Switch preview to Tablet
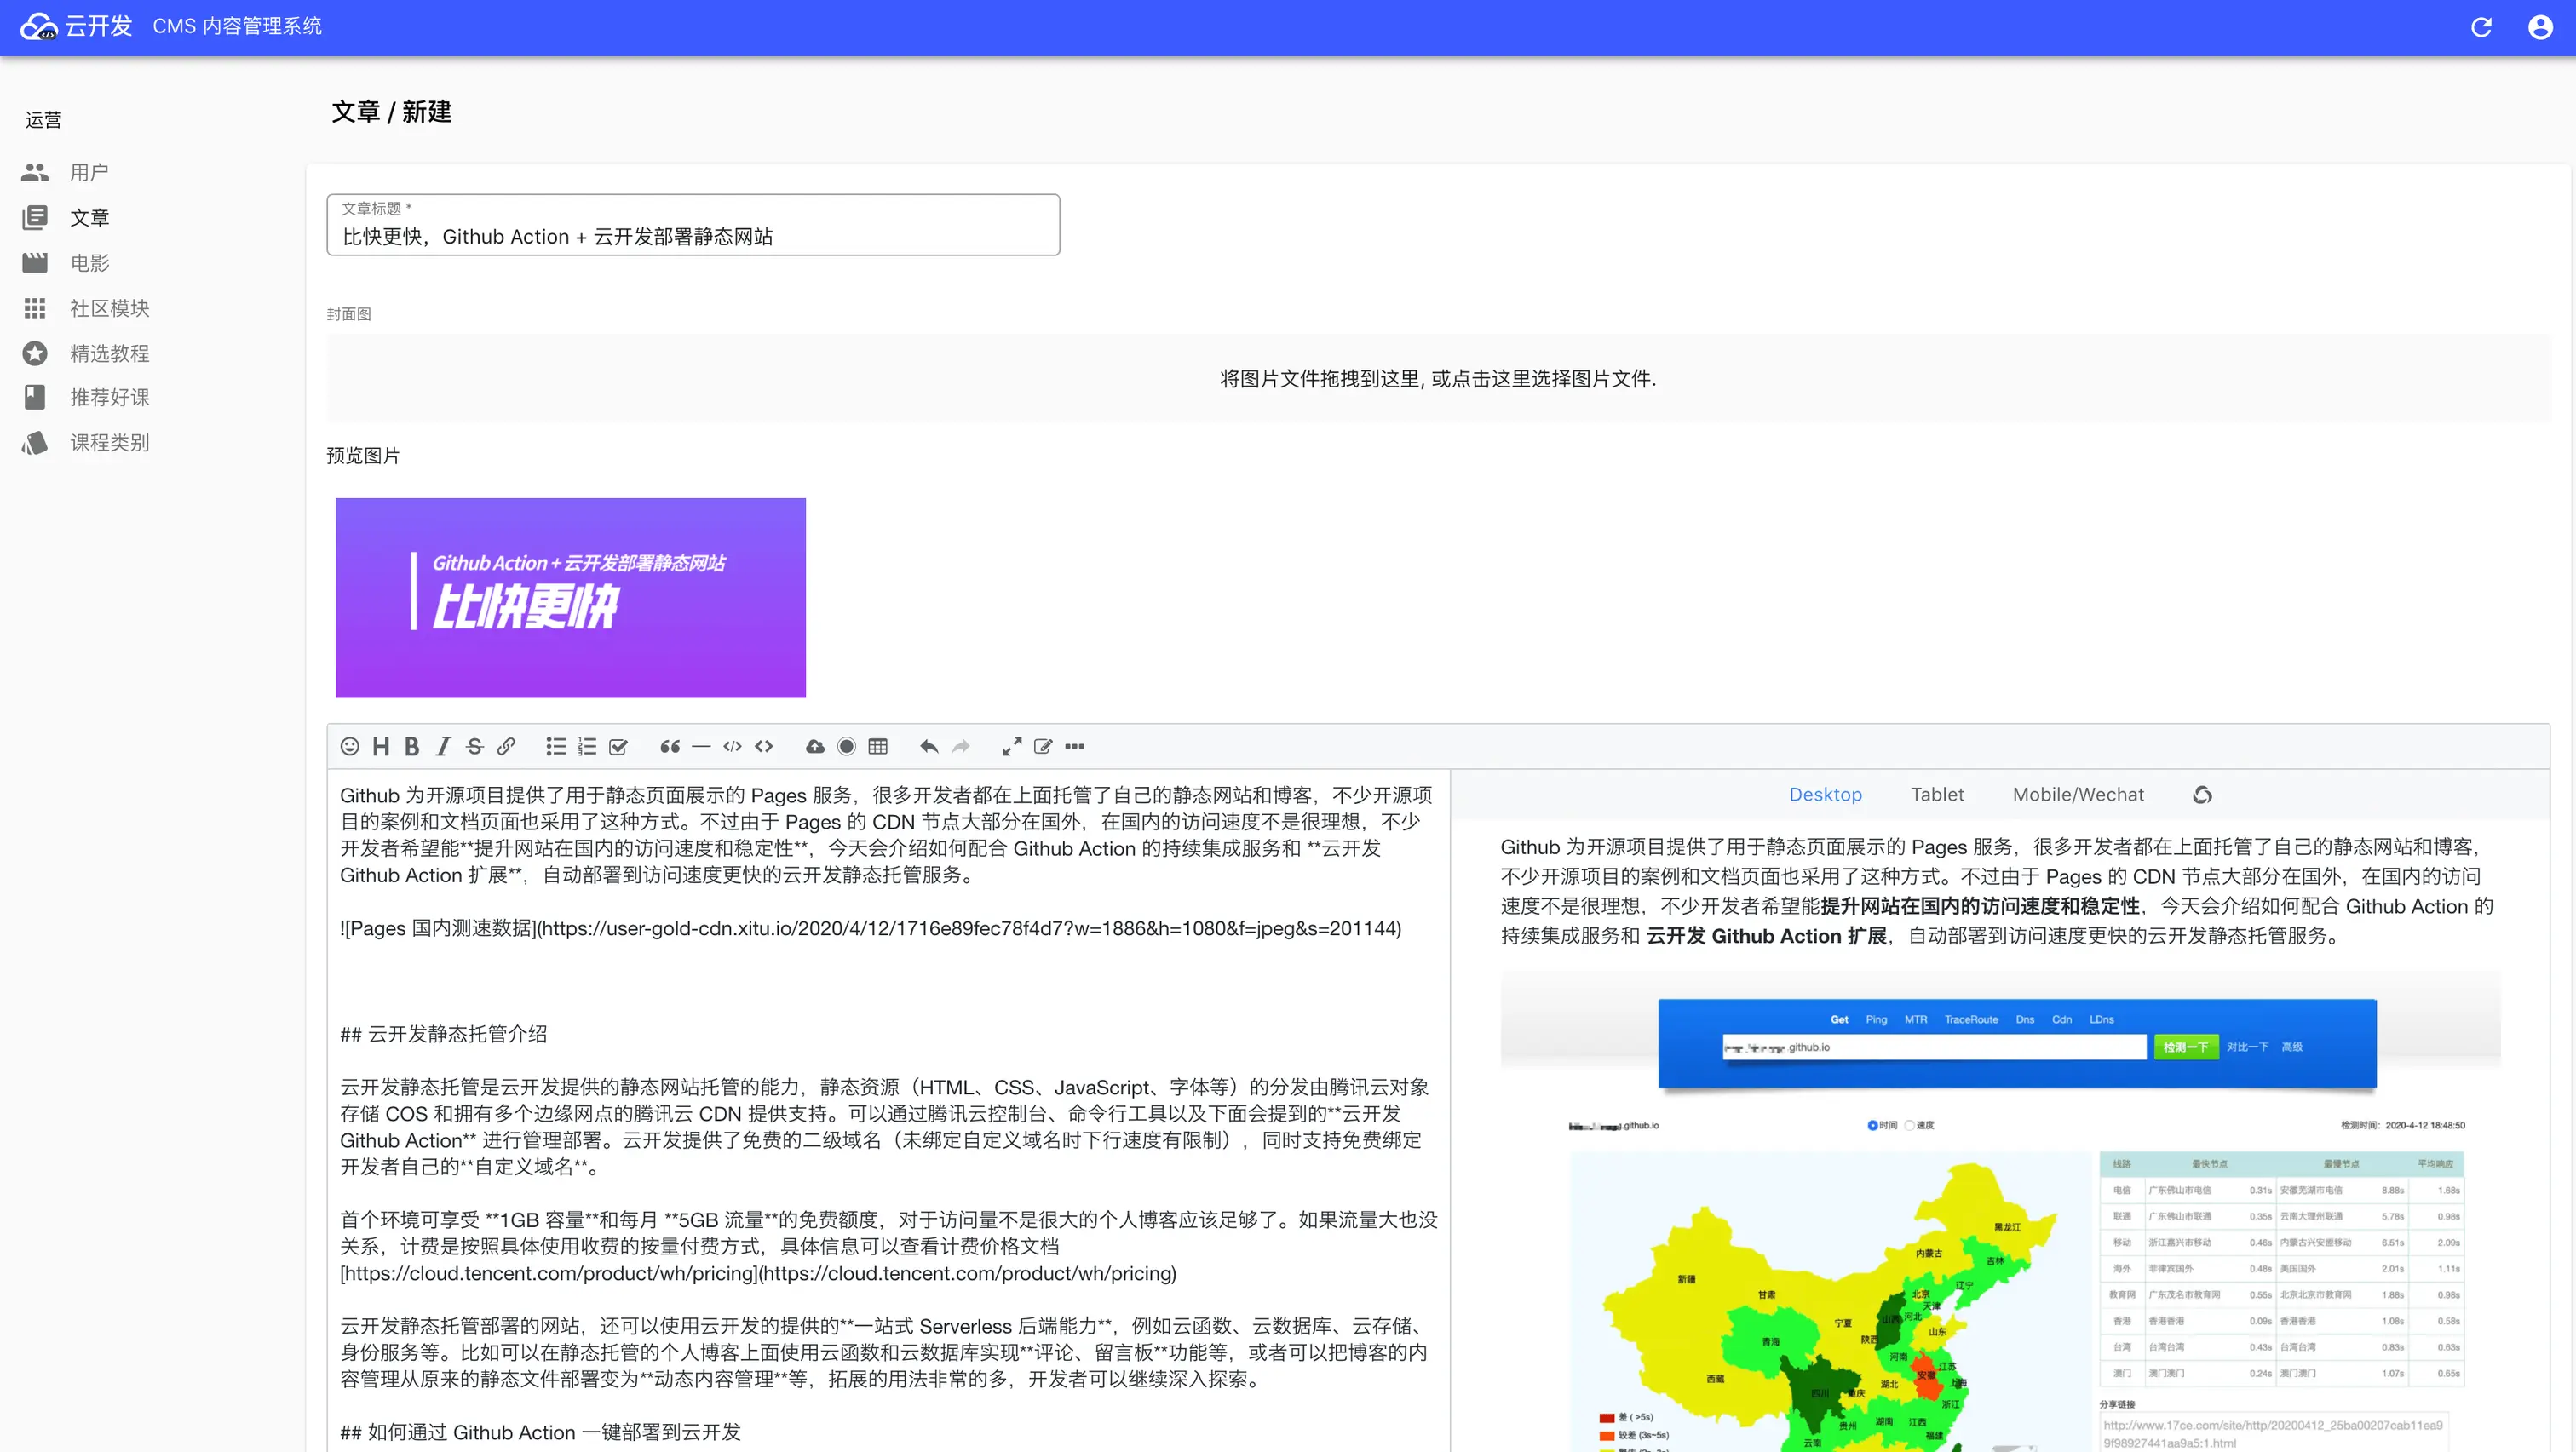2576x1452 pixels. pos(1937,794)
